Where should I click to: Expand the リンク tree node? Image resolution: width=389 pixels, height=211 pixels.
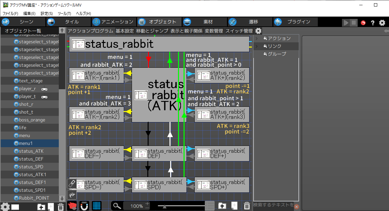click(256, 46)
